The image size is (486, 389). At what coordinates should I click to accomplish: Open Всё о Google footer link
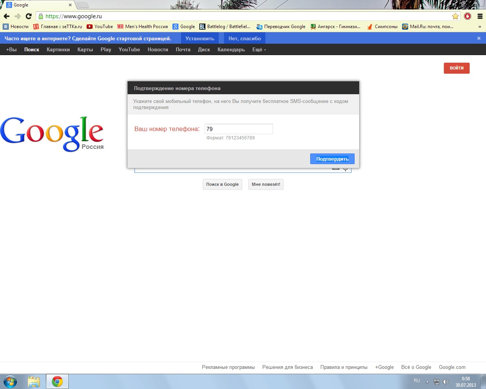point(416,367)
